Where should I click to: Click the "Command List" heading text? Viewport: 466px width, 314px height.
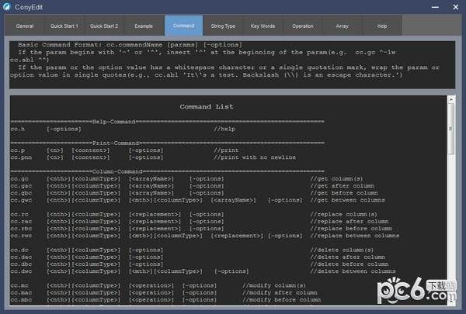pos(206,107)
